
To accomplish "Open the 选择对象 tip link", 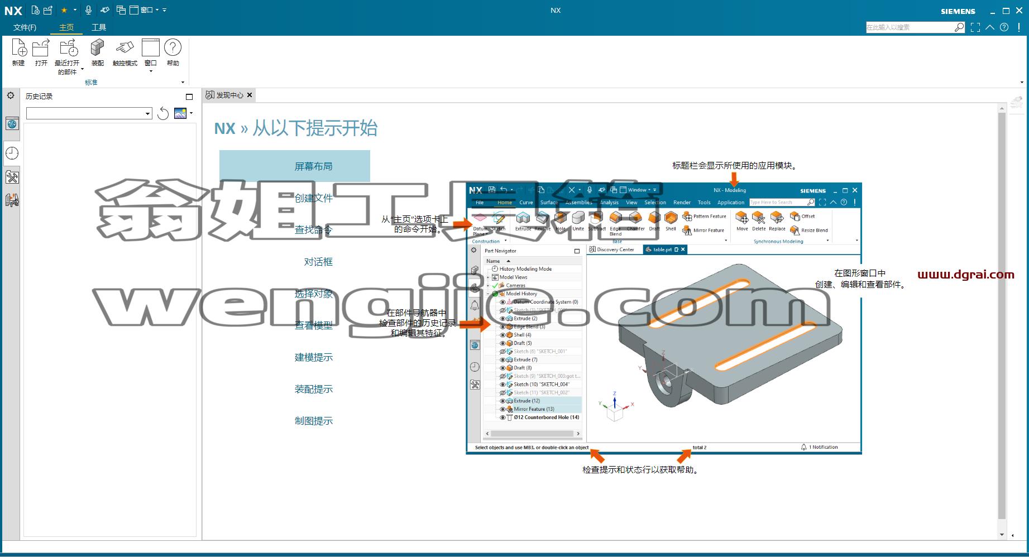I will pos(313,294).
